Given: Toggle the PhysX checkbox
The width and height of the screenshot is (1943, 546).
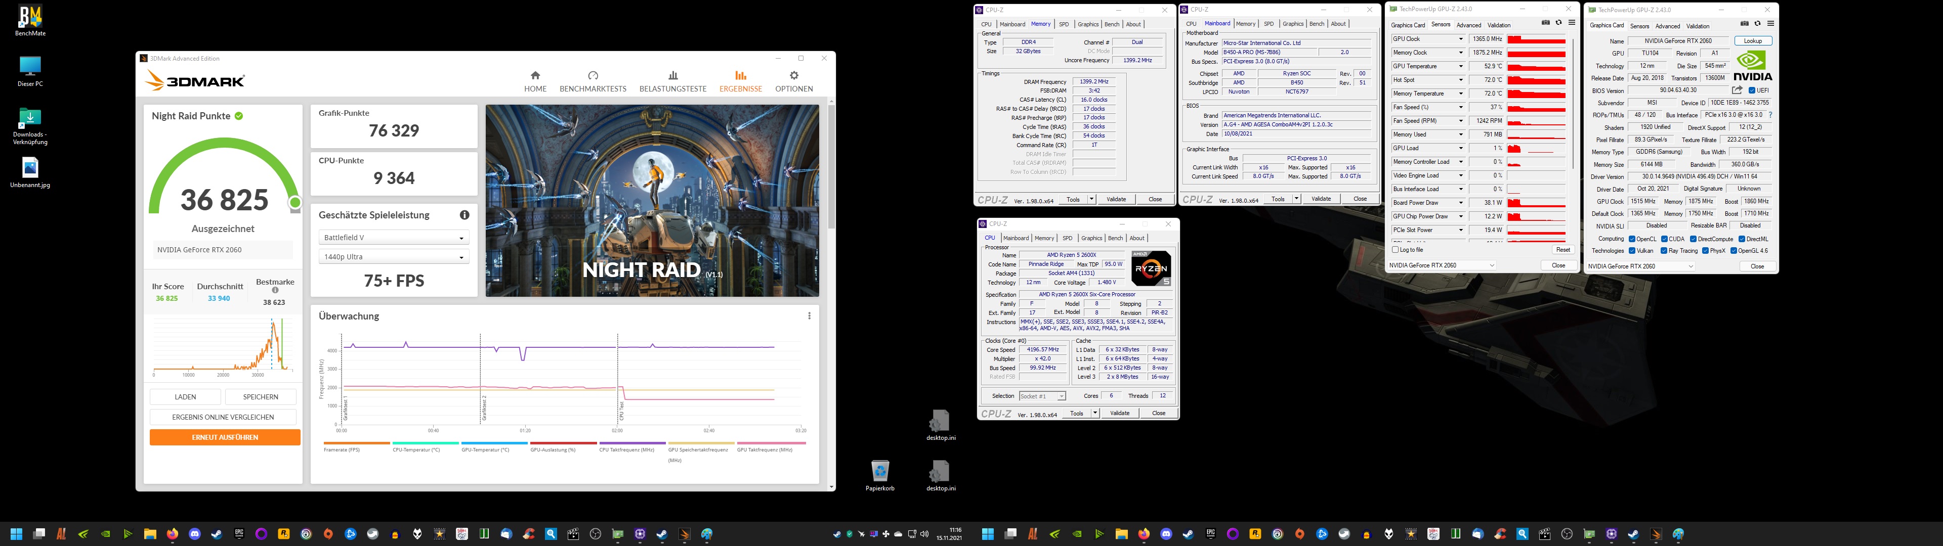Looking at the screenshot, I should click(x=1706, y=251).
